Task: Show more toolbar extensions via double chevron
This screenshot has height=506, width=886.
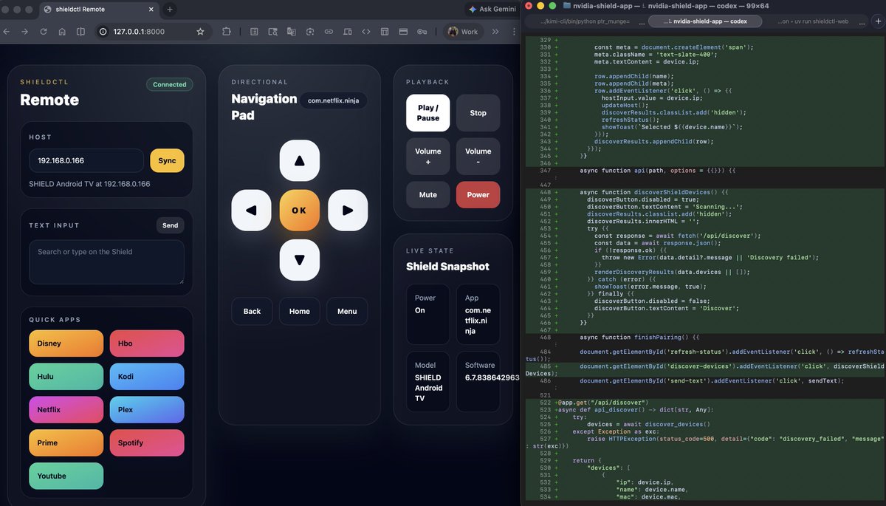Action: click(x=495, y=32)
